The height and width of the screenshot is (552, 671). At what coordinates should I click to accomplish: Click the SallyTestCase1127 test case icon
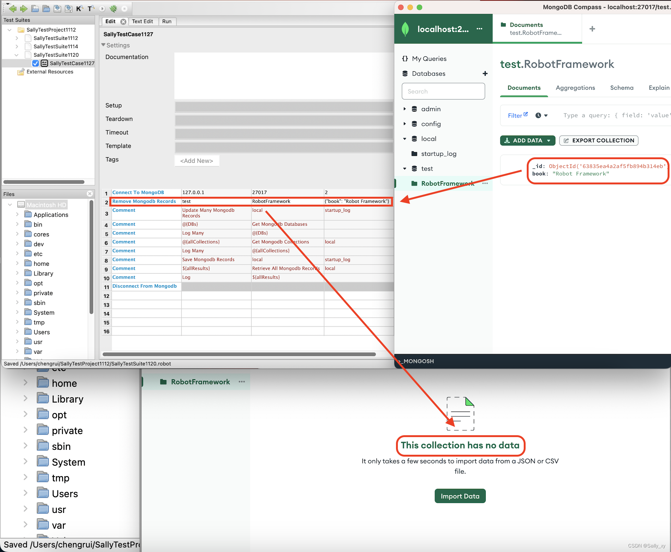(x=44, y=63)
